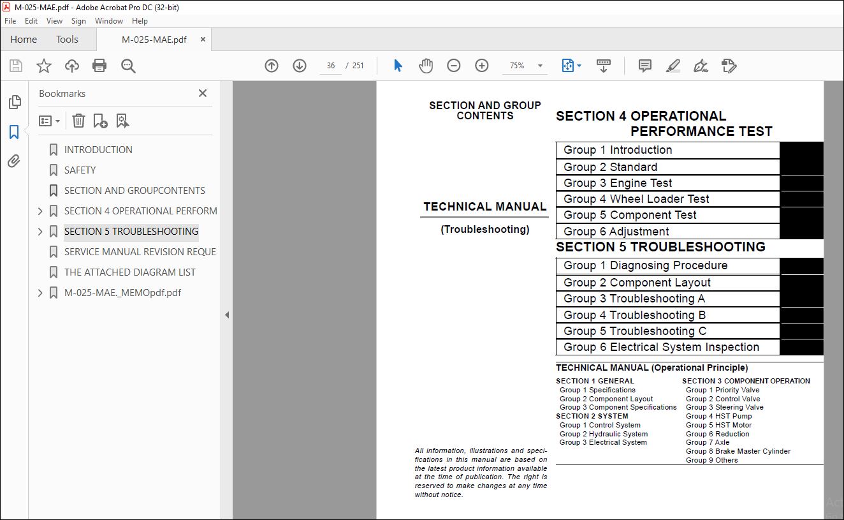The width and height of the screenshot is (844, 520).
Task: Click the upload to cloud icon
Action: point(72,66)
